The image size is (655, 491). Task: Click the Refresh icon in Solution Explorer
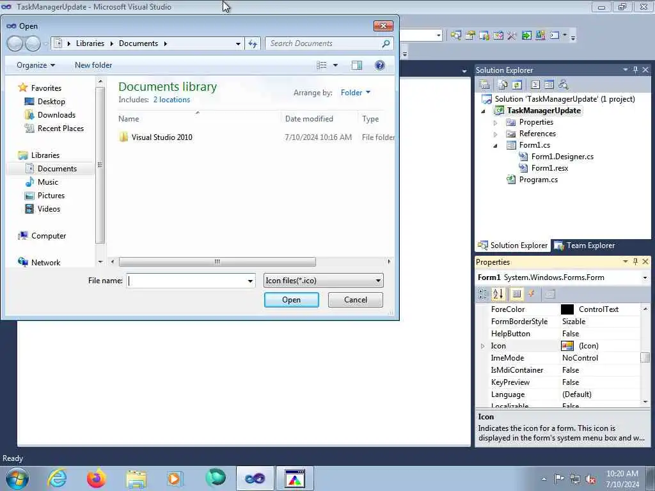tap(517, 85)
